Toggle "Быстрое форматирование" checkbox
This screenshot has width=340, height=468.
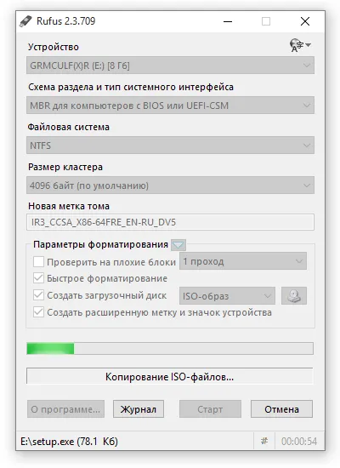click(38, 278)
